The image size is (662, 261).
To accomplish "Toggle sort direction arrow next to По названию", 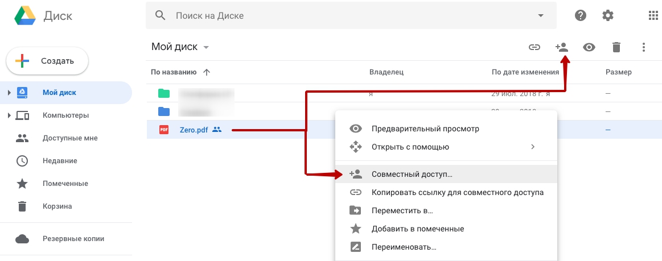I will [x=207, y=72].
